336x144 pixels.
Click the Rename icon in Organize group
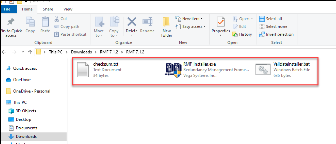pyautogui.click(x=147, y=22)
